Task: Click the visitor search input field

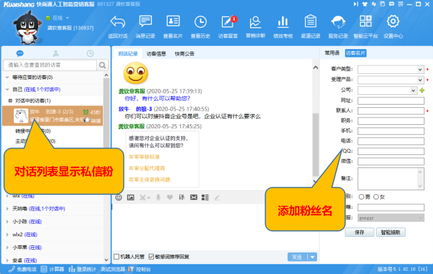Action: 50,65
